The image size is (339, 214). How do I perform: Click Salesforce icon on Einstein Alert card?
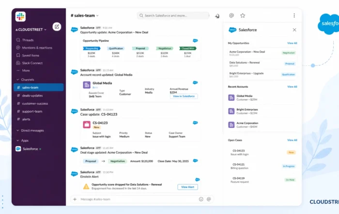[198, 180]
